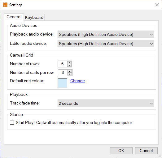The height and width of the screenshot is (158, 162).
Task: Click the startup checkbox label text
Action: point(74,123)
